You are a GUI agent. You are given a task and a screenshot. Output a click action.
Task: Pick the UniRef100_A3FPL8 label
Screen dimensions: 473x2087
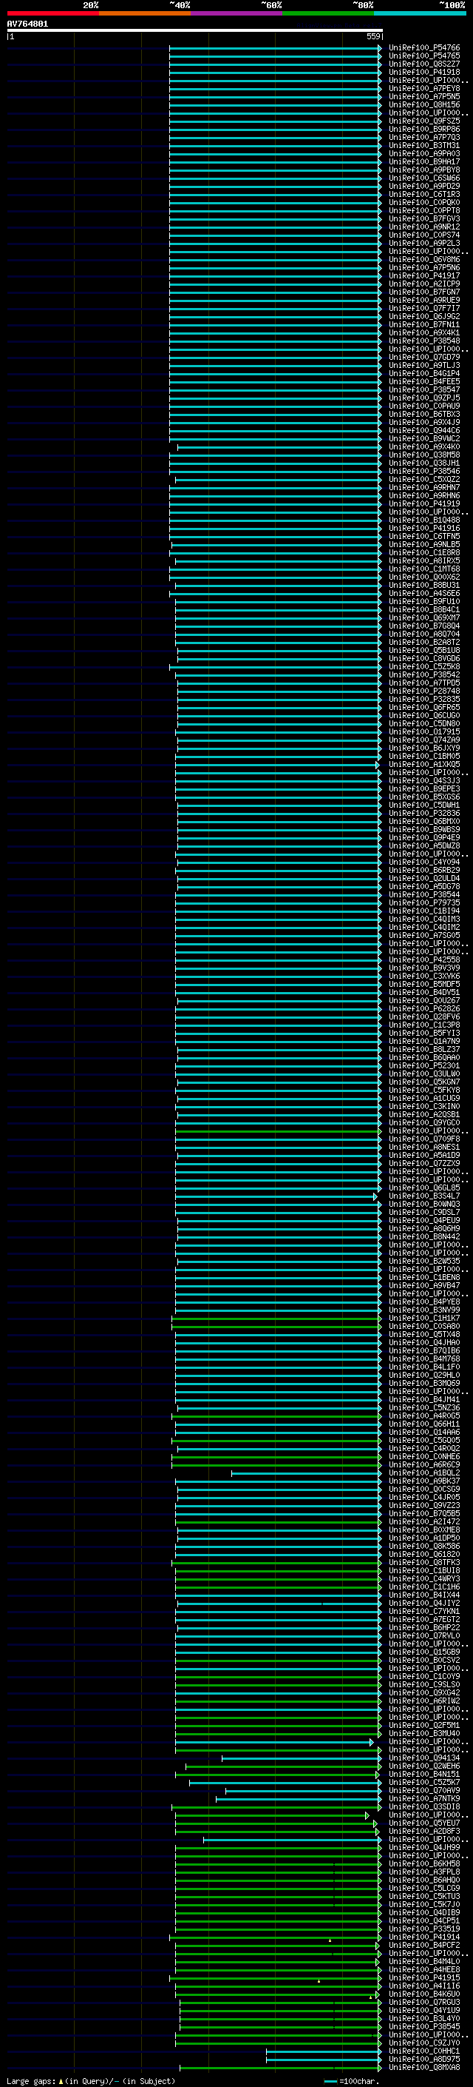coord(423,1872)
